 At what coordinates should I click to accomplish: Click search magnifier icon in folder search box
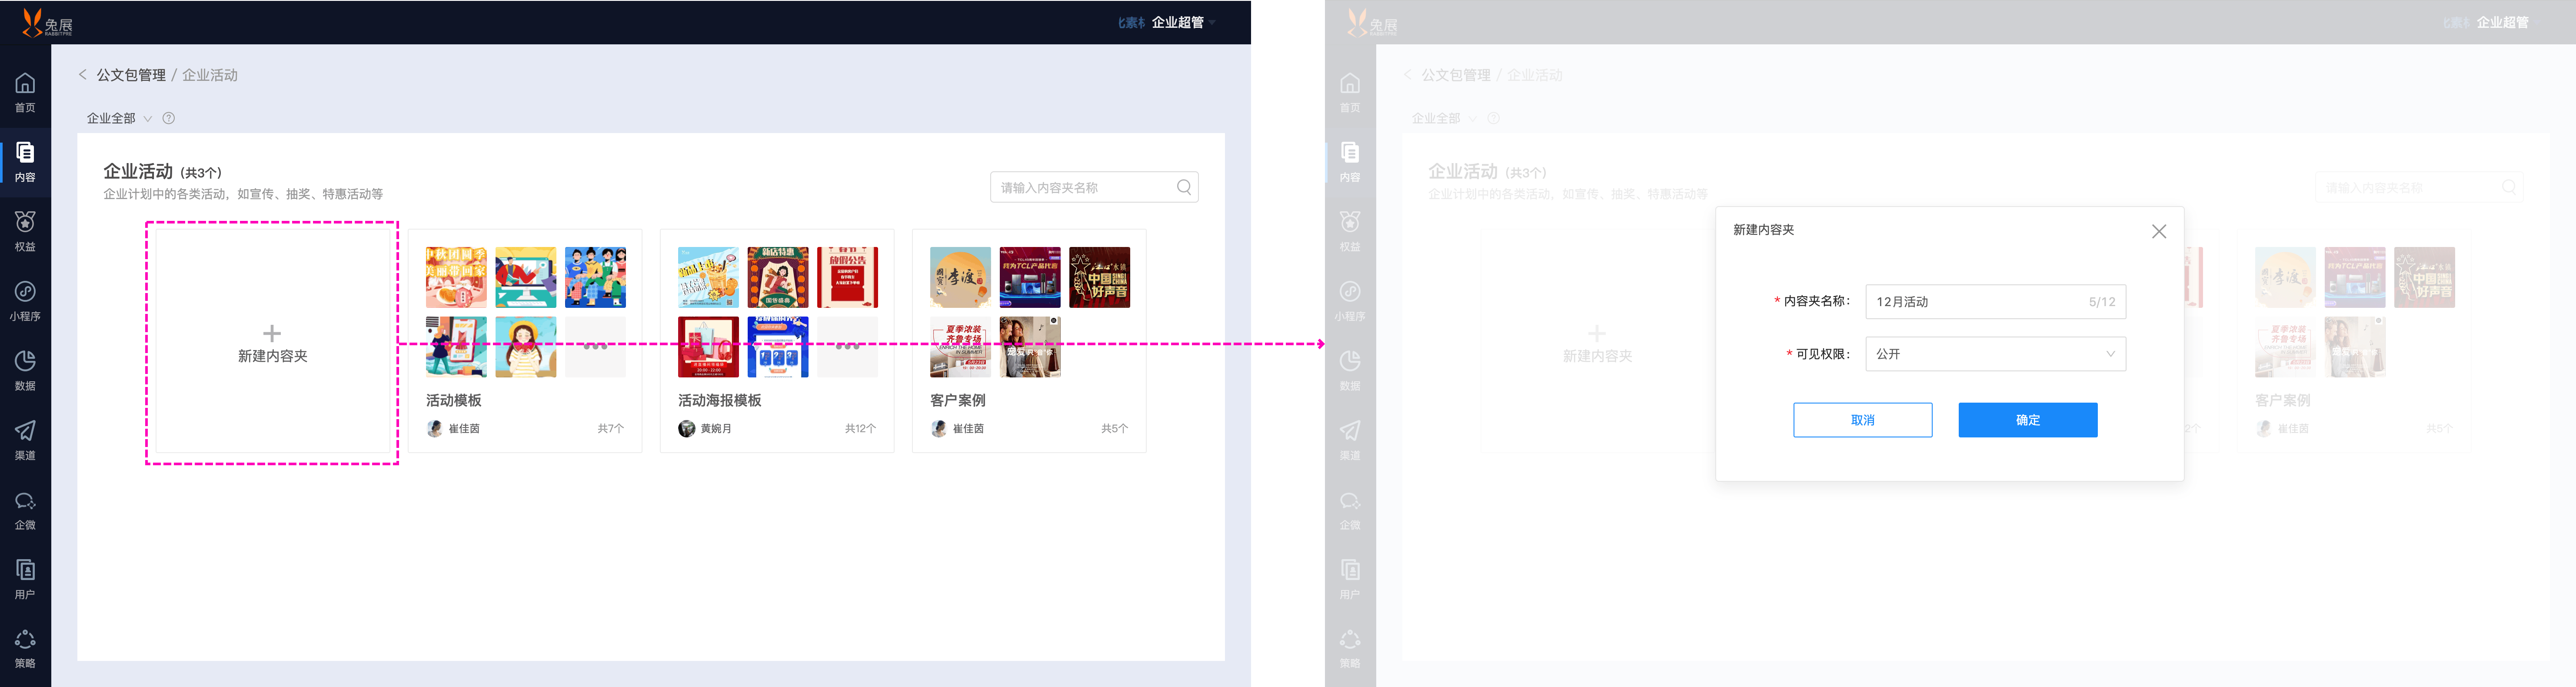(1184, 187)
